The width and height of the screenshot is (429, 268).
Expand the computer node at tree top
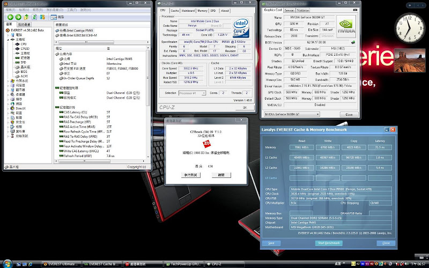coord(8,35)
